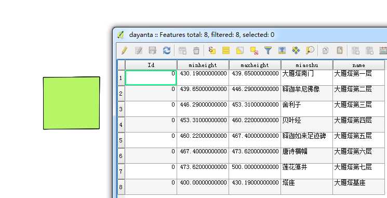The width and height of the screenshot is (387, 198).
Task: Reload the table with the blue arrows icon
Action: (167, 50)
